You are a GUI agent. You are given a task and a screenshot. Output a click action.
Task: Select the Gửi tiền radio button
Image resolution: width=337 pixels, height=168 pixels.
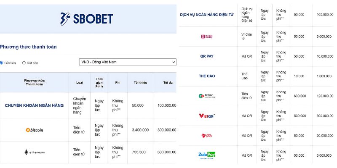coord(1,63)
